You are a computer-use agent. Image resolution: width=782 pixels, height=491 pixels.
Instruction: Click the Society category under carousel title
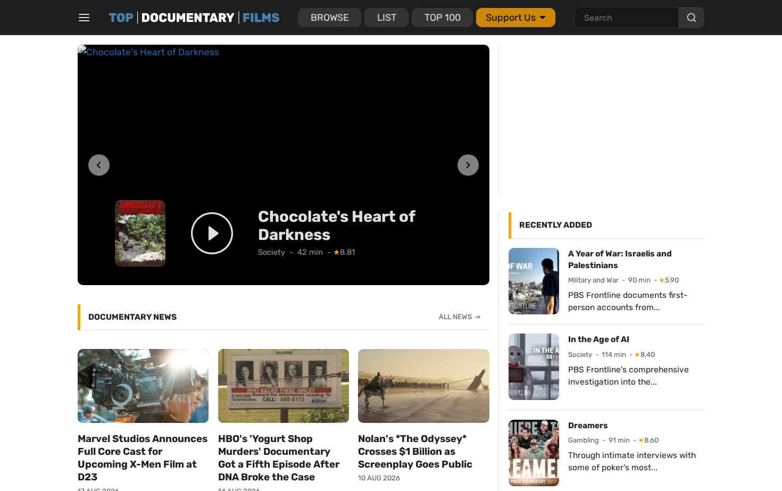[271, 252]
